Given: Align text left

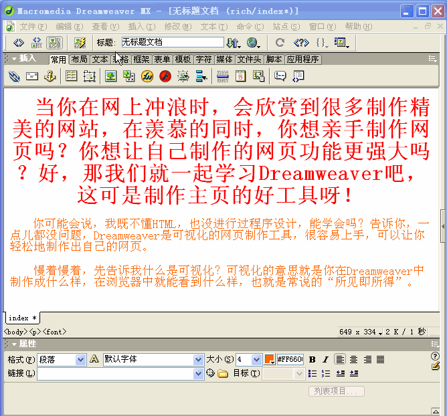Looking at the screenshot, I should tap(340, 360).
